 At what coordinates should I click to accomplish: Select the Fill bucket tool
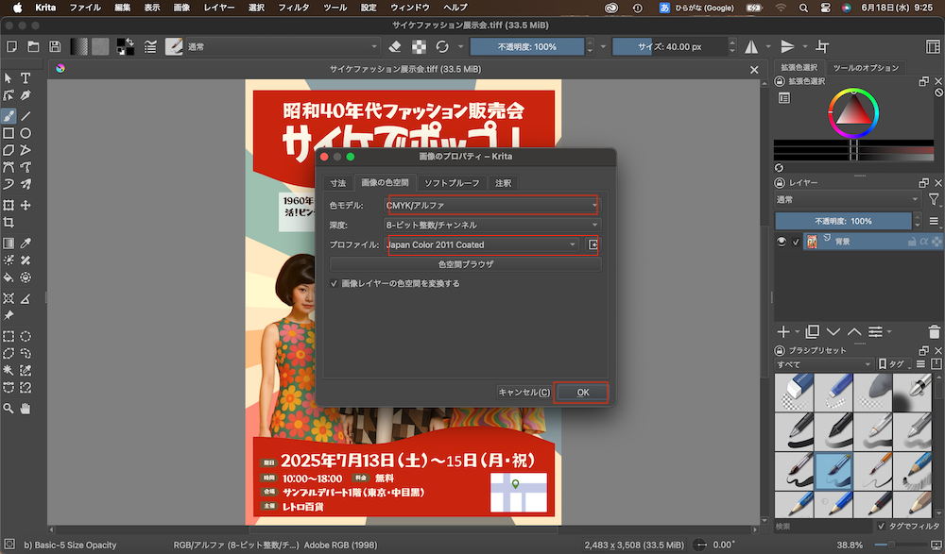tap(9, 277)
